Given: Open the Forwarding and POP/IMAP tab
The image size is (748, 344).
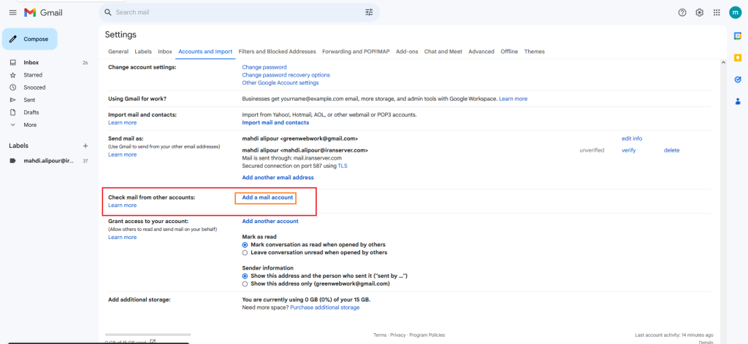Looking at the screenshot, I should click(x=356, y=52).
